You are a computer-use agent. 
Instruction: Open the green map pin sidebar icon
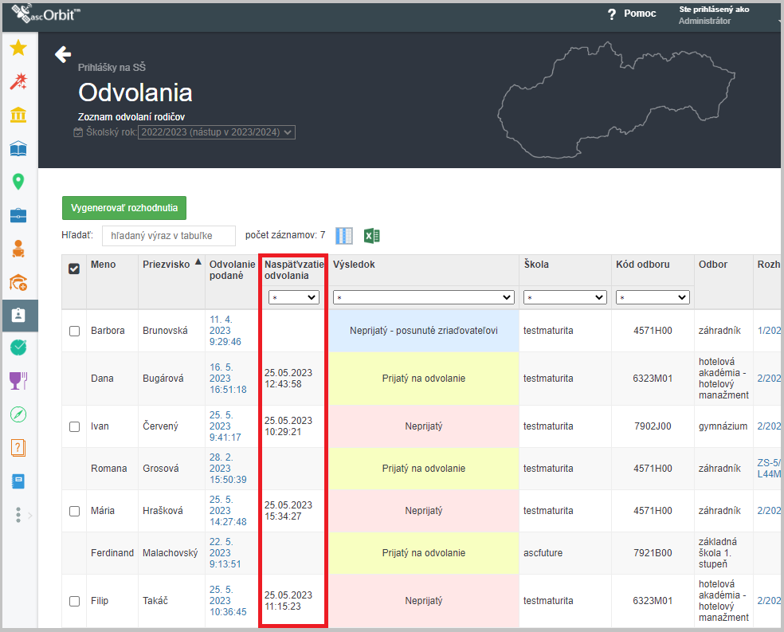tap(18, 182)
